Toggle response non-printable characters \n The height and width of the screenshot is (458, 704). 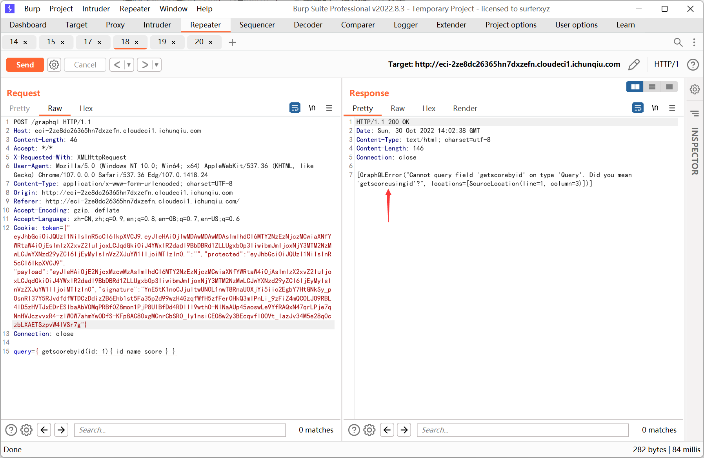point(655,107)
